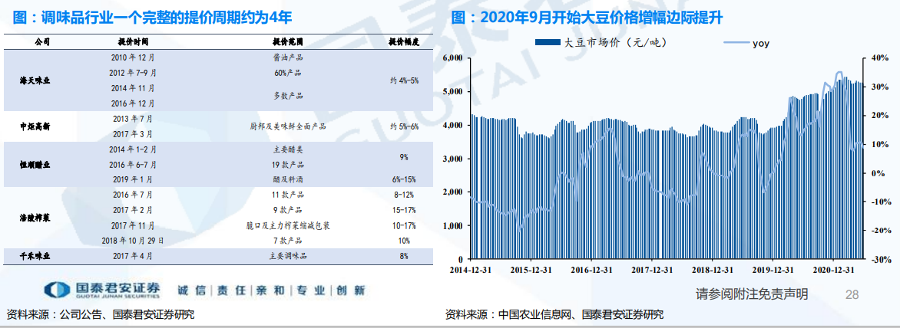Click the 2014-12-31 x-axis label
This screenshot has width=900, height=328.
[x=470, y=270]
